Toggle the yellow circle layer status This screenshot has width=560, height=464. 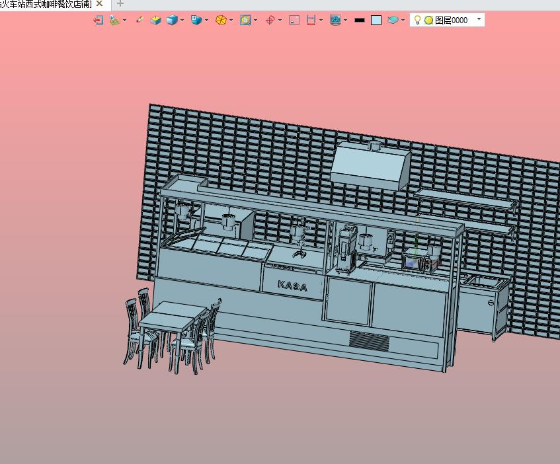point(428,20)
